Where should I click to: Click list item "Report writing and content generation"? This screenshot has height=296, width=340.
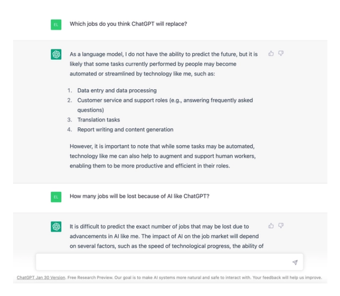pos(125,130)
